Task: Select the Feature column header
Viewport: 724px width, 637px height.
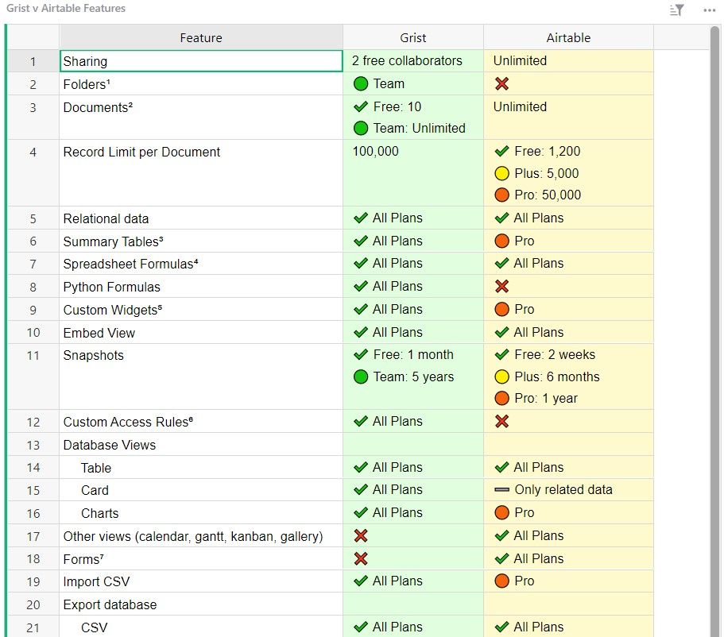Action: tap(201, 37)
